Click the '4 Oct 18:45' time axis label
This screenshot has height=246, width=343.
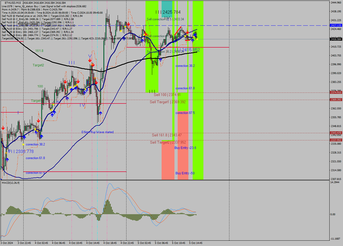(110, 243)
